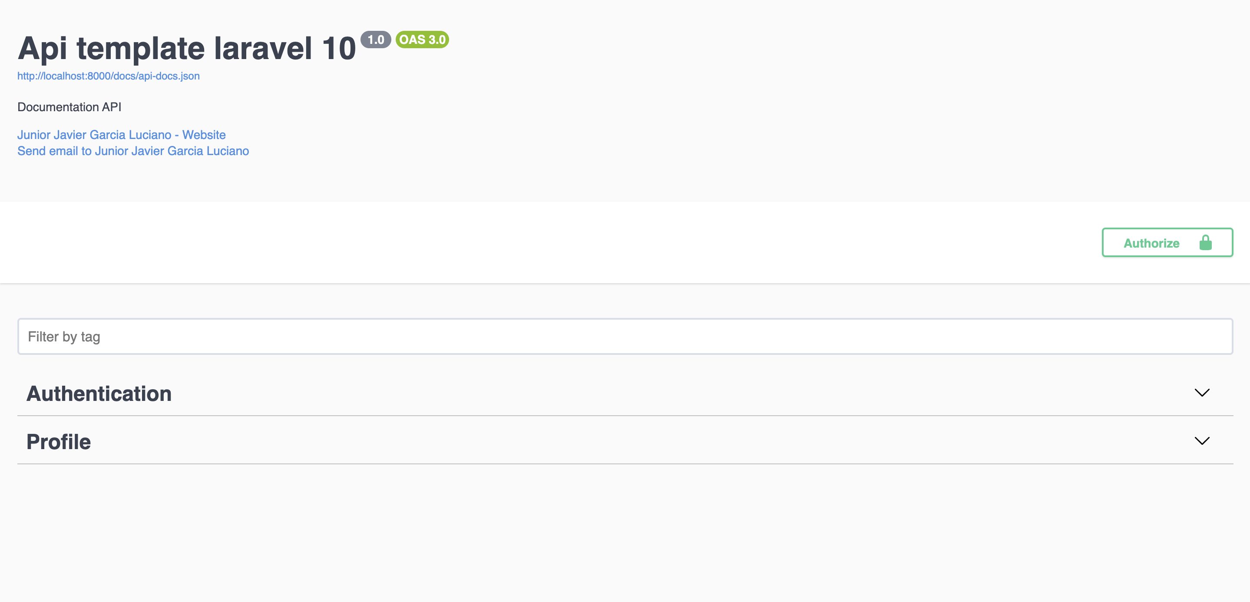Focus the Filter by tag field

(x=625, y=337)
